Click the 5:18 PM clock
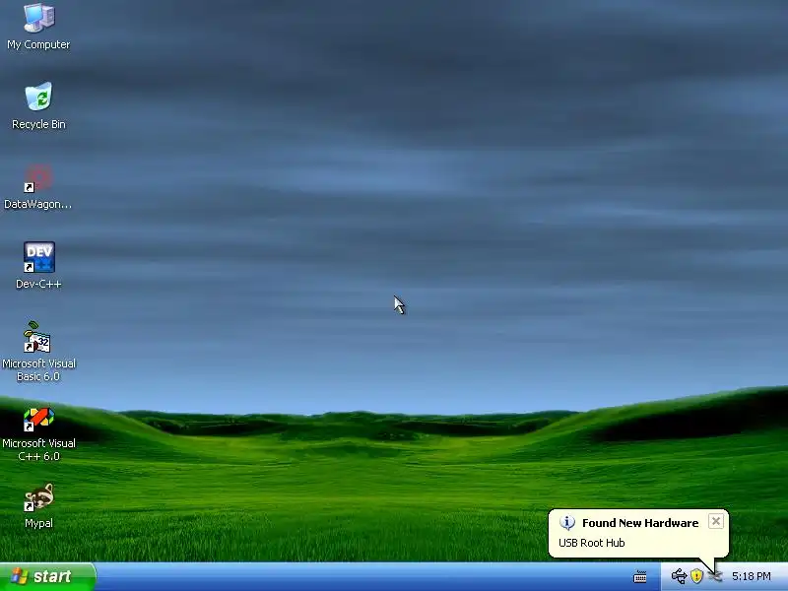 [751, 576]
